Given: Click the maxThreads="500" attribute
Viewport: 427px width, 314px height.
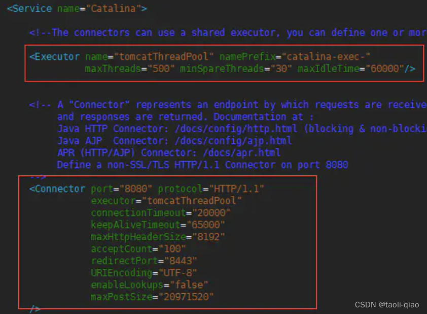Looking at the screenshot, I should [130, 69].
